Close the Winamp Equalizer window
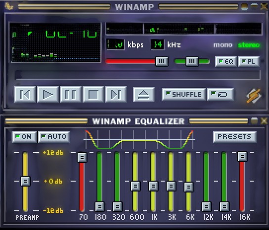The image size is (269, 230). (x=264, y=121)
